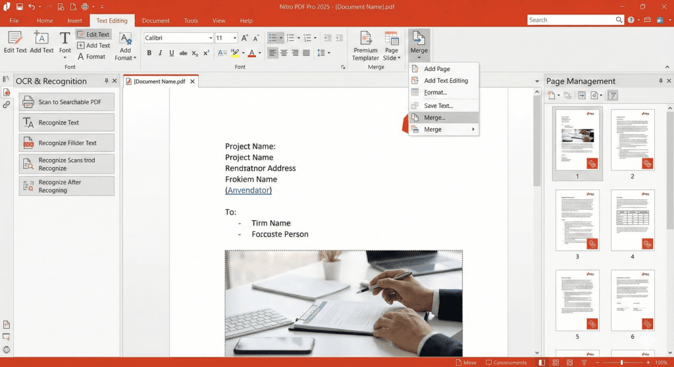Toggle Justify paragraph alignment
Viewport: 674px width, 367px height.
pyautogui.click(x=306, y=53)
